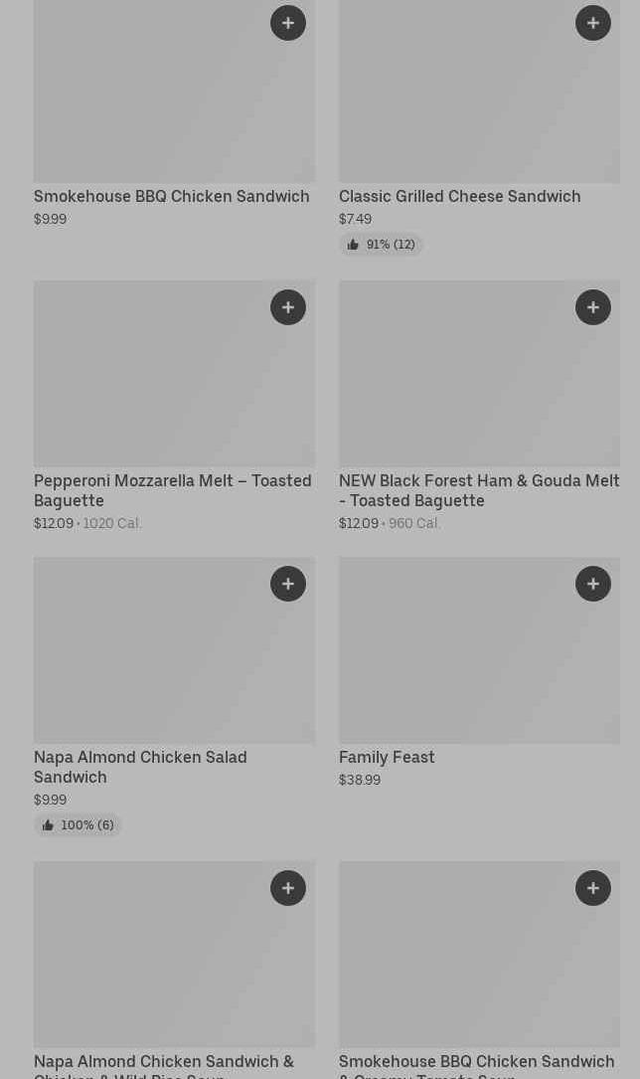Open Smokehouse BBQ Chicken Sandwich title
The height and width of the screenshot is (1079, 640).
[x=171, y=196]
